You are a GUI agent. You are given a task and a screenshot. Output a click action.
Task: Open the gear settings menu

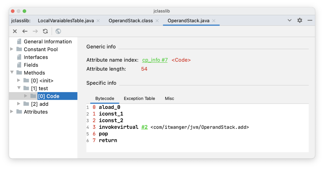coord(300,20)
